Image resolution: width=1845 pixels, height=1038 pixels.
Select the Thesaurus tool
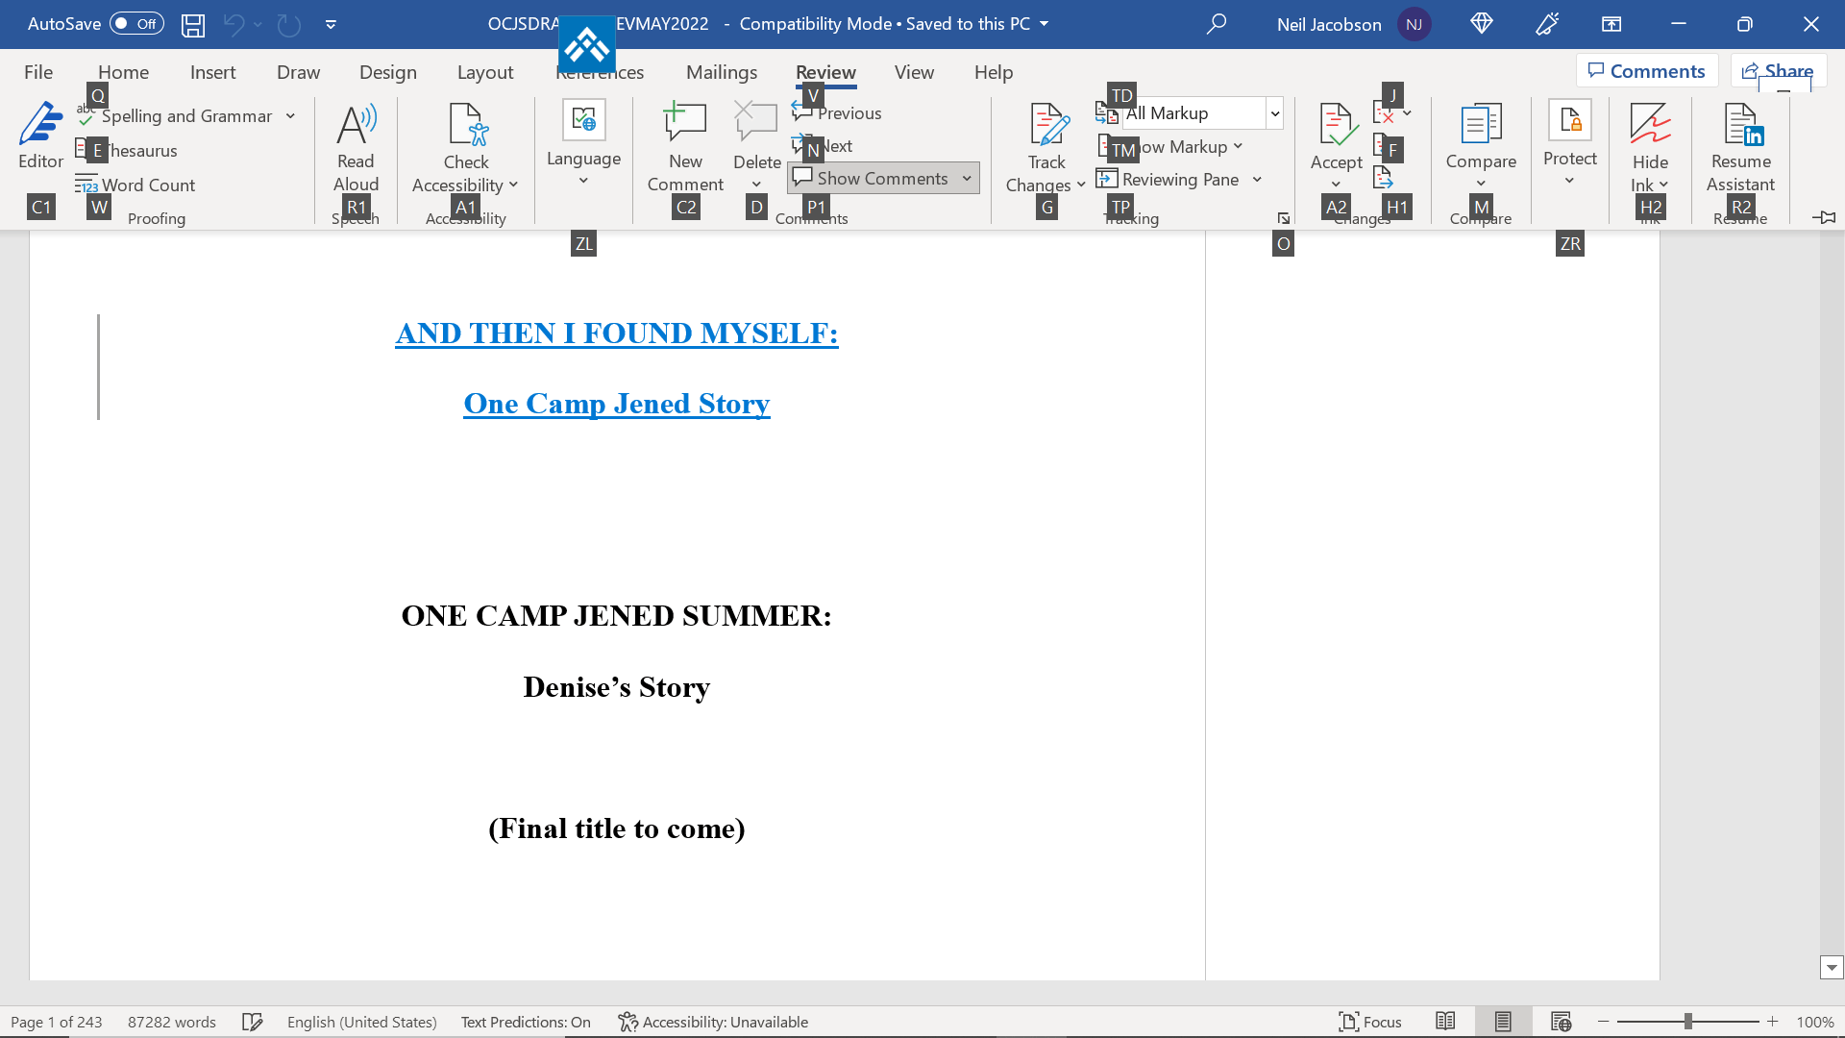coord(138,150)
